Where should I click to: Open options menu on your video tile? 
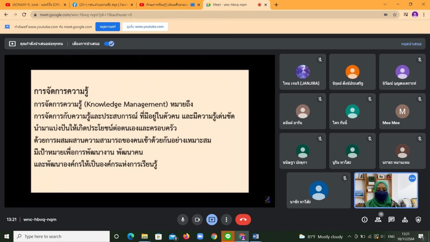tap(412, 178)
